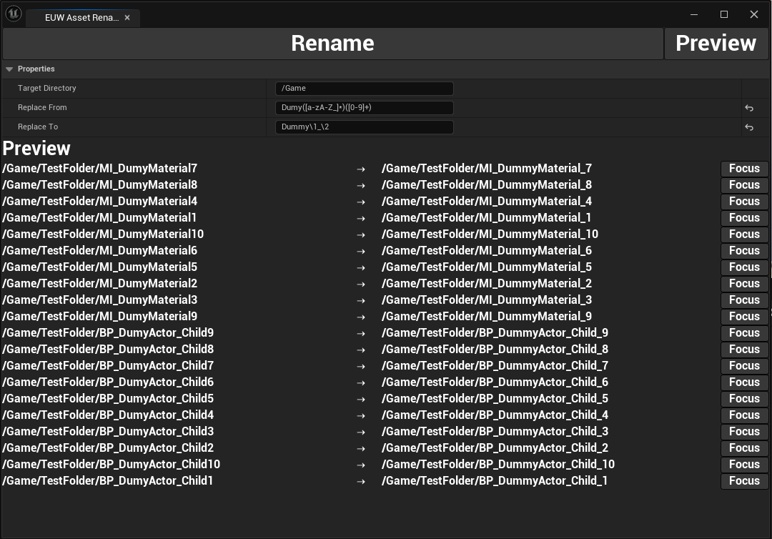Screen dimensions: 772x539
Task: Collapse the Properties section
Action: (9, 69)
